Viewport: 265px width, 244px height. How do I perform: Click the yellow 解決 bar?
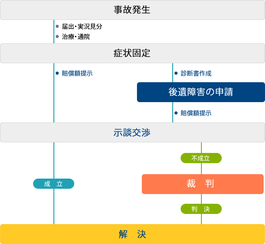pyautogui.click(x=132, y=234)
